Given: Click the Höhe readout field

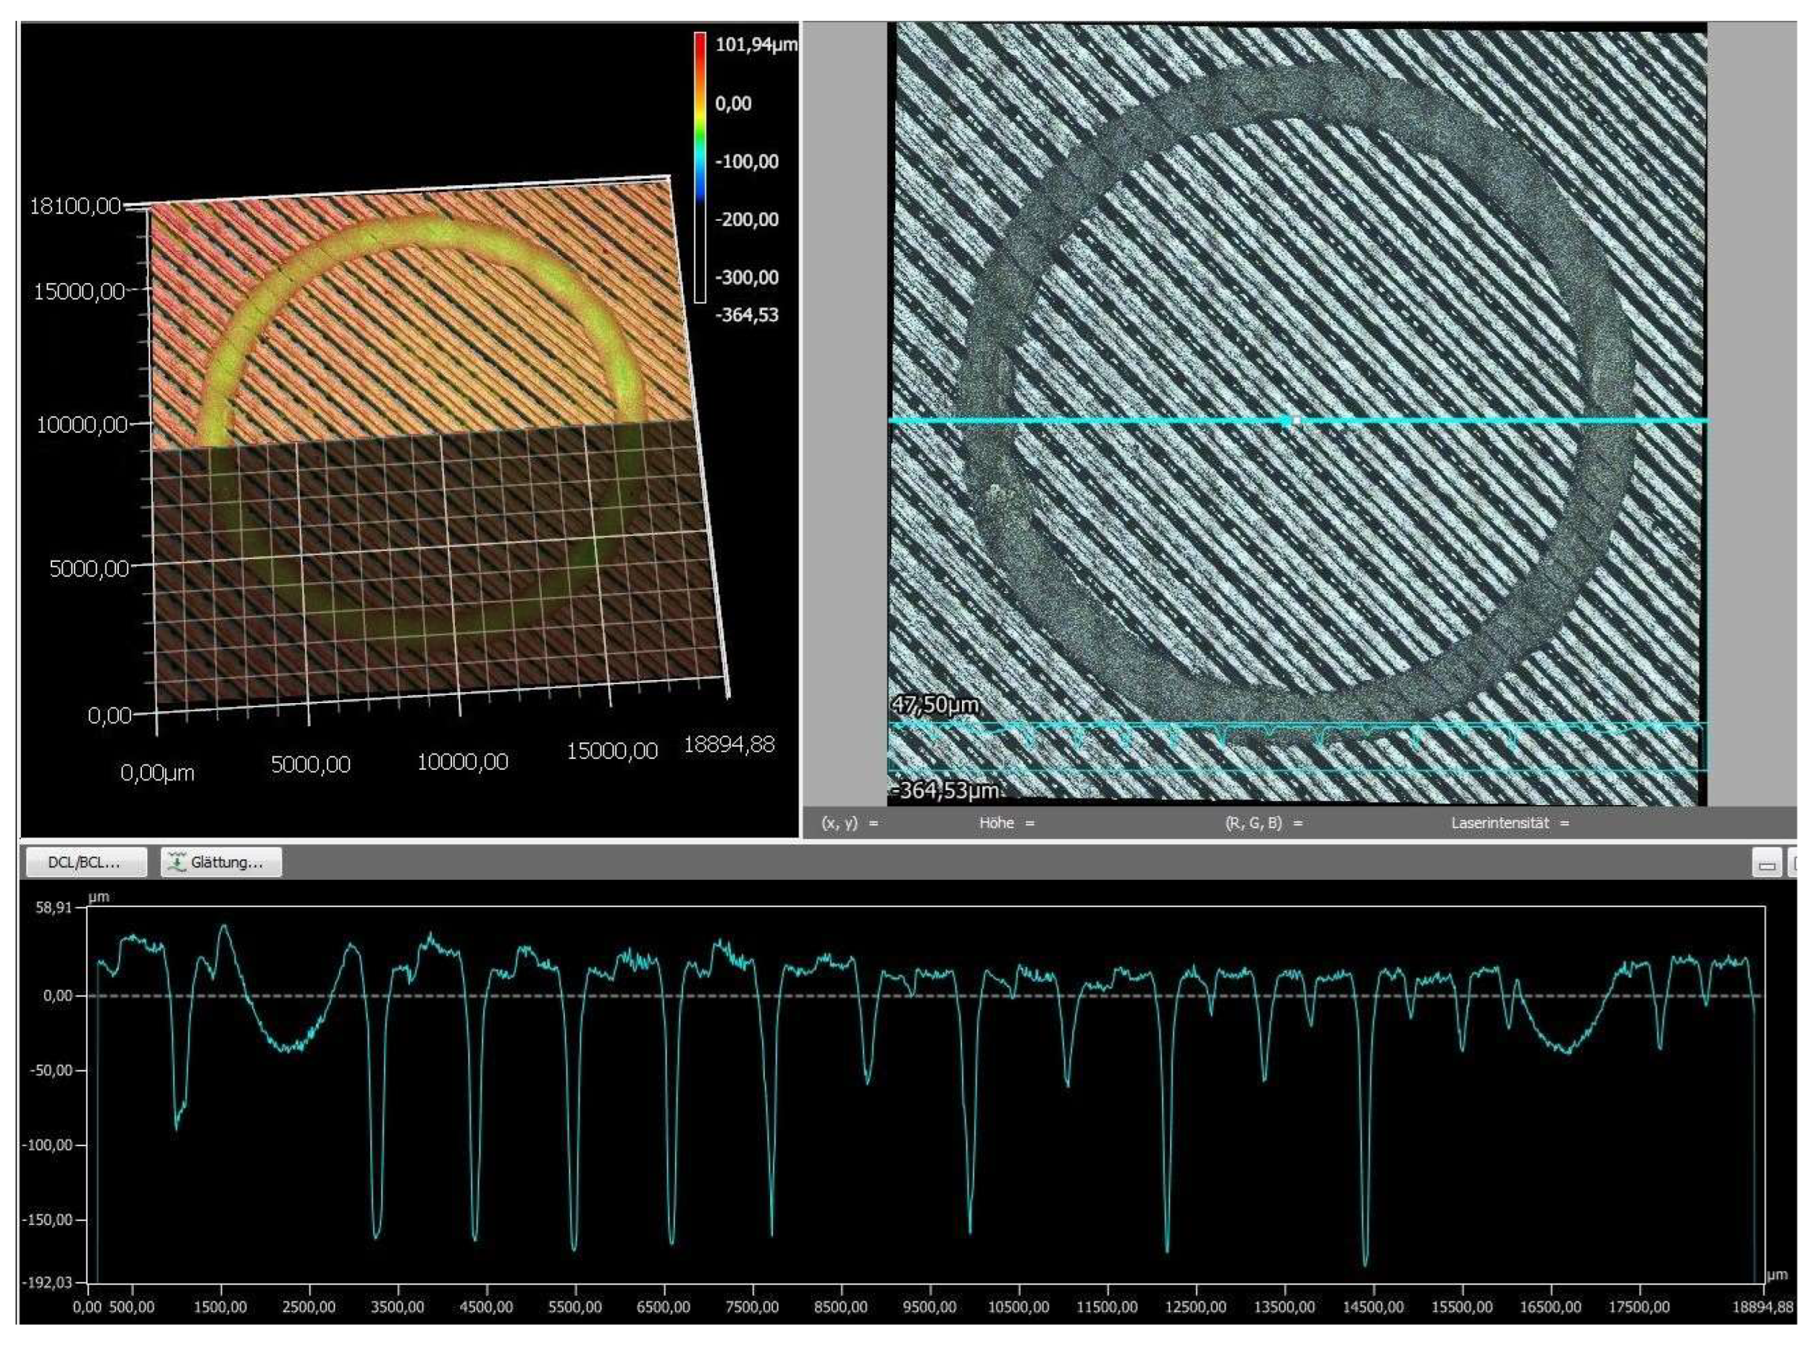Looking at the screenshot, I should coord(1007,823).
